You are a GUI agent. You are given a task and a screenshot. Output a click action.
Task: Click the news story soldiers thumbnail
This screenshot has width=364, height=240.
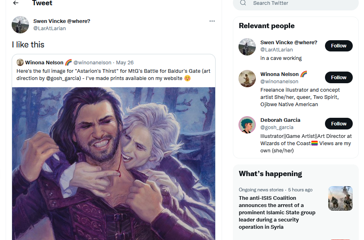[340, 198]
